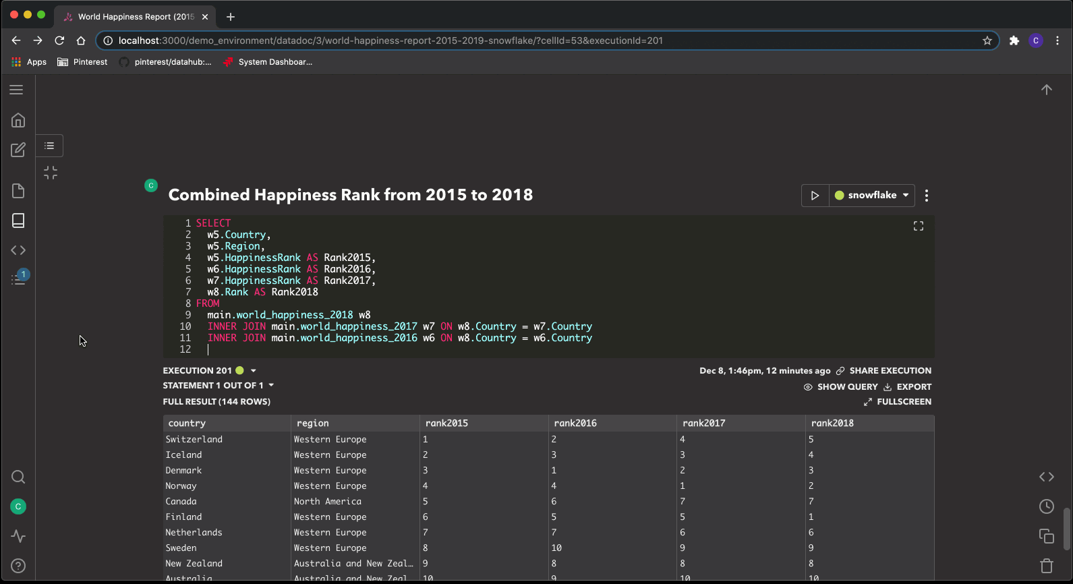
Task: Bookmark this page with the star
Action: pyautogui.click(x=987, y=40)
